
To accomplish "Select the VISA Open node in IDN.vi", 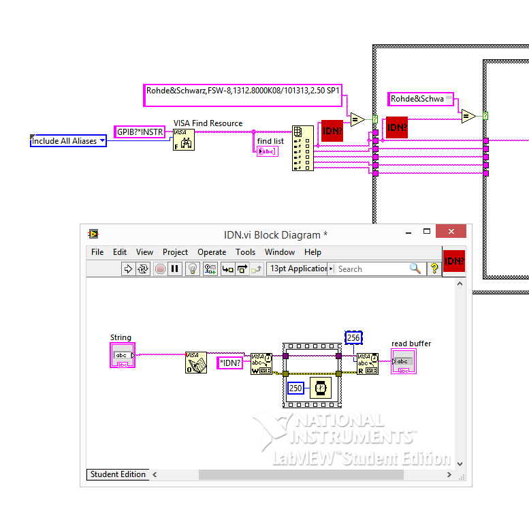I will [196, 363].
